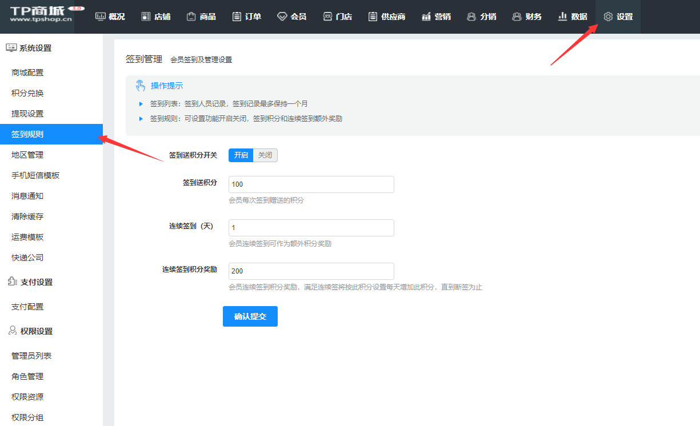Focus the 连续签到积分奖励 input box
700x426 pixels.
(311, 271)
